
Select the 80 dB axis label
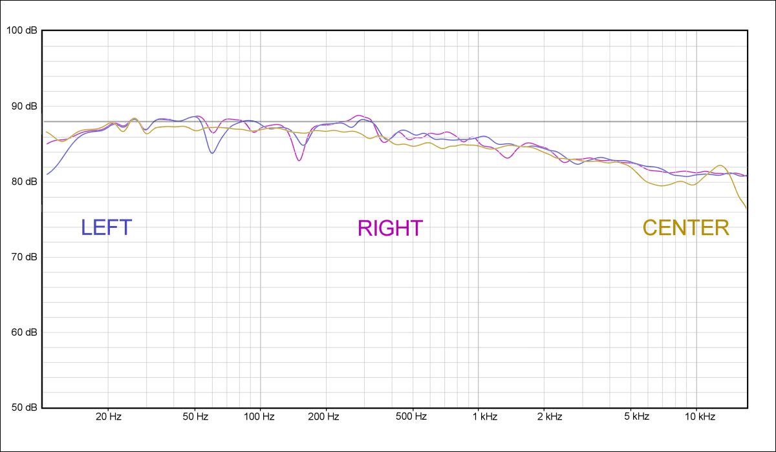(25, 181)
